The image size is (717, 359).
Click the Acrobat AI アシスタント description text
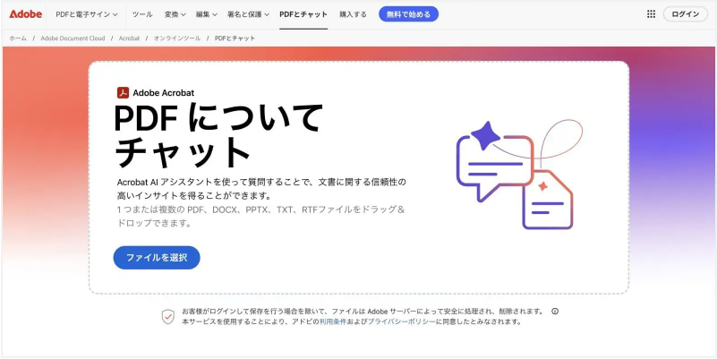coord(261,189)
